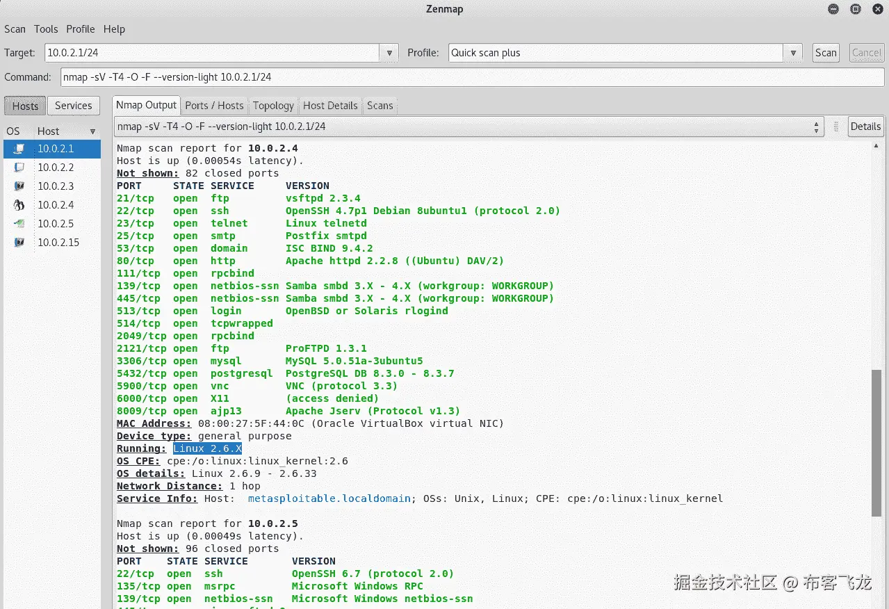This screenshot has width=889, height=609.
Task: Click 'Linux telnetd' version text
Action: (x=326, y=223)
